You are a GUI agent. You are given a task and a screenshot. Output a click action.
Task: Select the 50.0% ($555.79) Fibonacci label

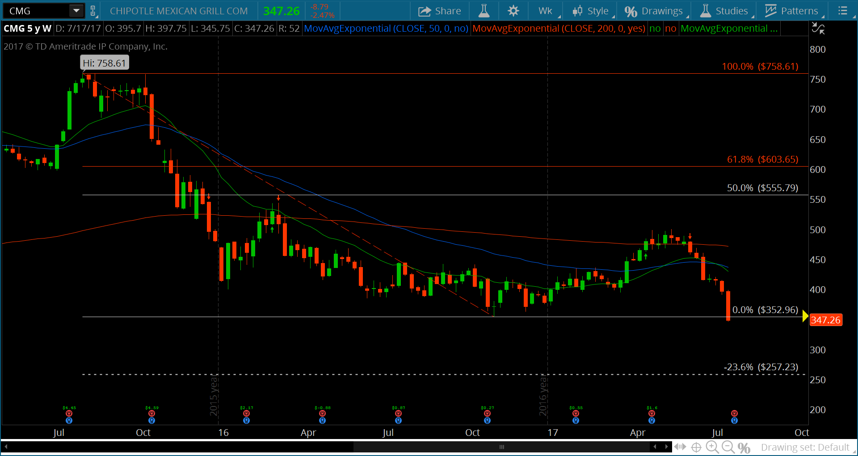coord(762,188)
